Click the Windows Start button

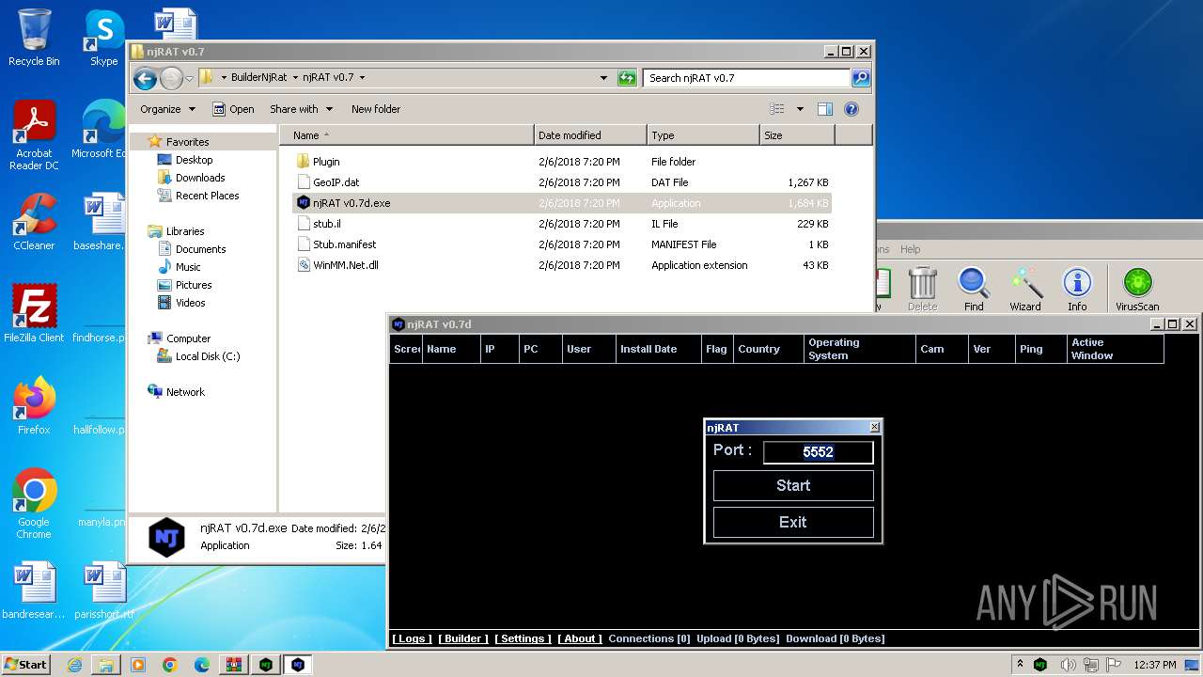(x=26, y=665)
